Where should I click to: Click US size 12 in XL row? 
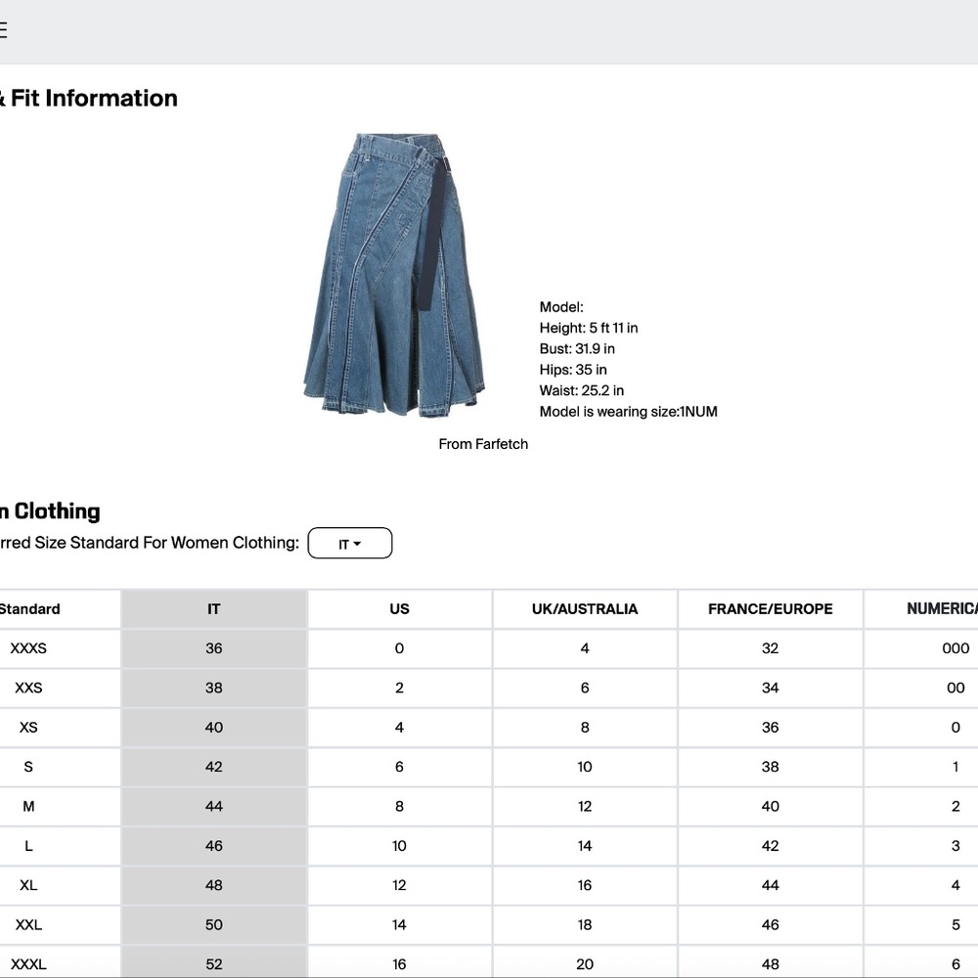point(399,885)
